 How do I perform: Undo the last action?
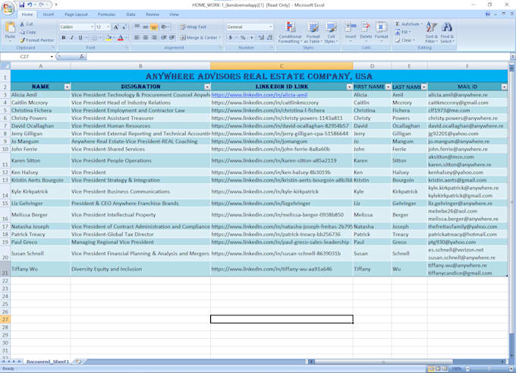click(x=30, y=5)
